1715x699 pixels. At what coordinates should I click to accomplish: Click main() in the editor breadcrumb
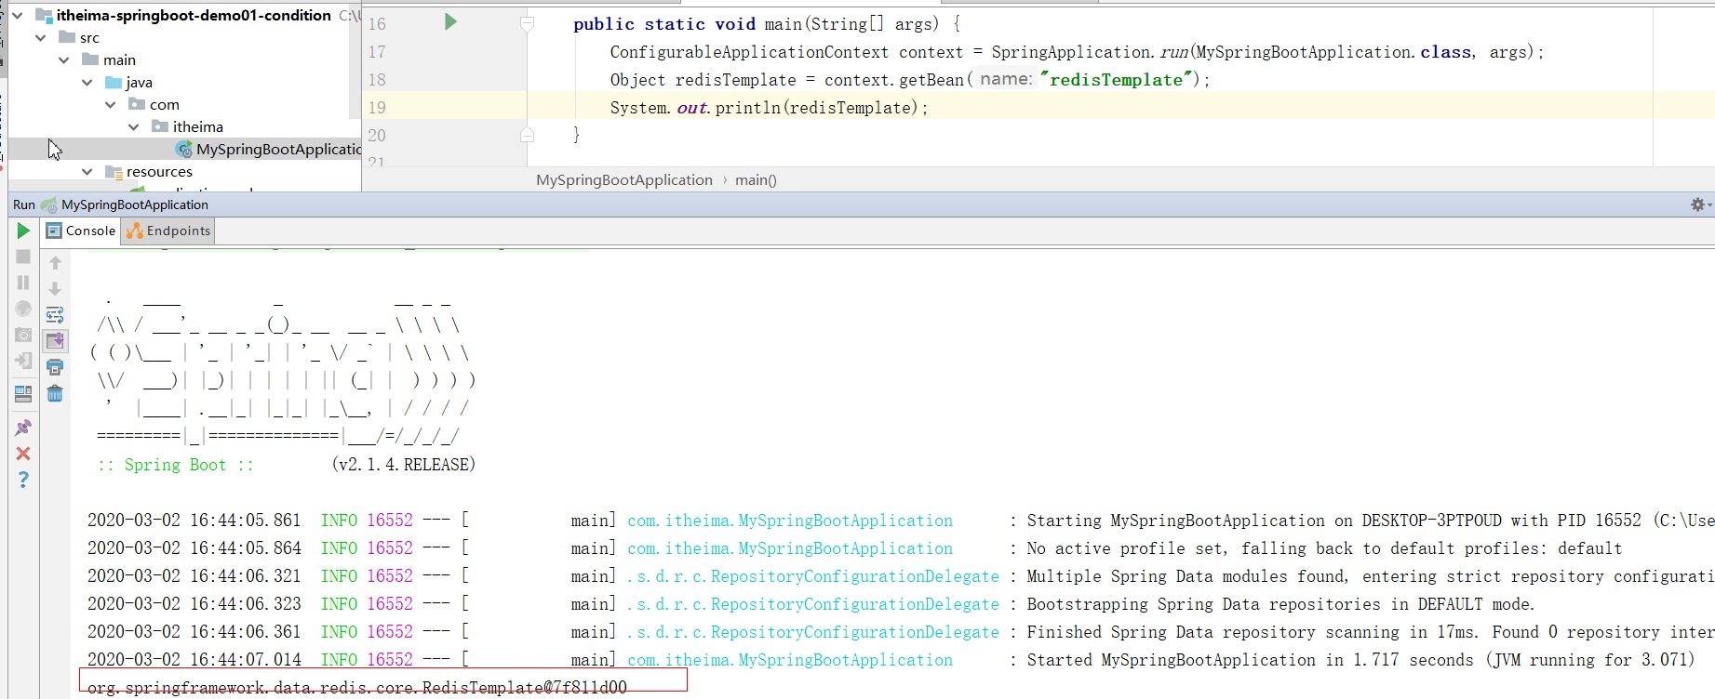click(756, 180)
